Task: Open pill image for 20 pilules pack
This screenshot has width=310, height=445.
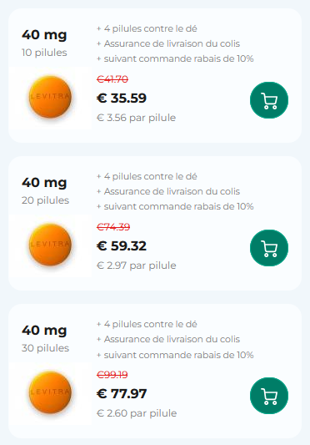Action: click(x=50, y=245)
